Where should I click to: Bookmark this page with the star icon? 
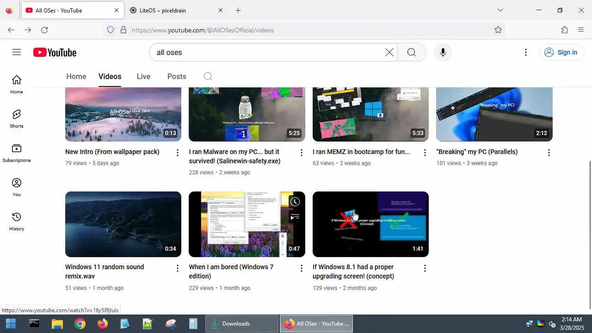click(498, 30)
